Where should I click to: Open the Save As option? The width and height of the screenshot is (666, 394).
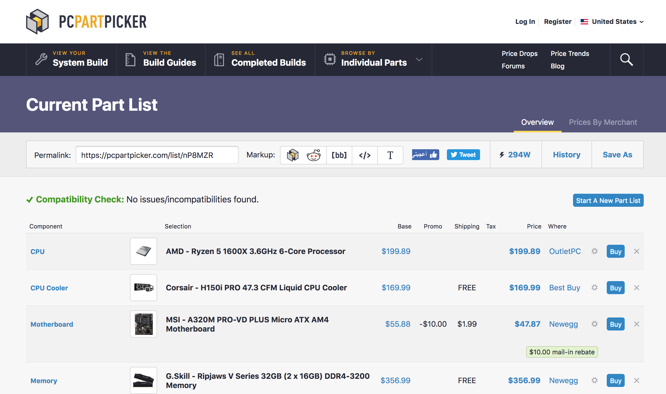tap(617, 155)
